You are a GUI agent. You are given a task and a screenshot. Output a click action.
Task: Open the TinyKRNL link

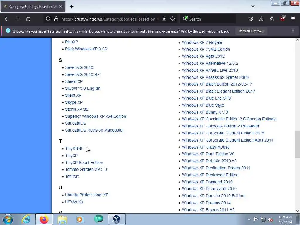tap(74, 149)
